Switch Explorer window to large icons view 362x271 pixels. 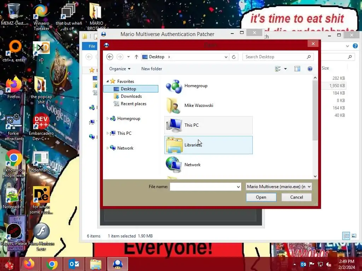[x=354, y=236]
